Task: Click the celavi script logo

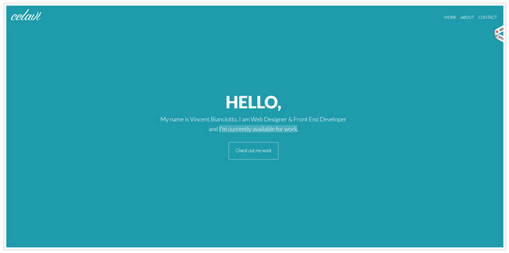Action: pos(26,15)
